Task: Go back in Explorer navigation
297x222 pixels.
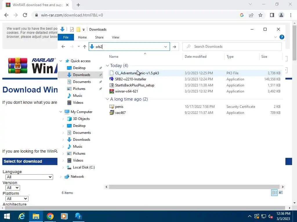Action: pos(63,47)
